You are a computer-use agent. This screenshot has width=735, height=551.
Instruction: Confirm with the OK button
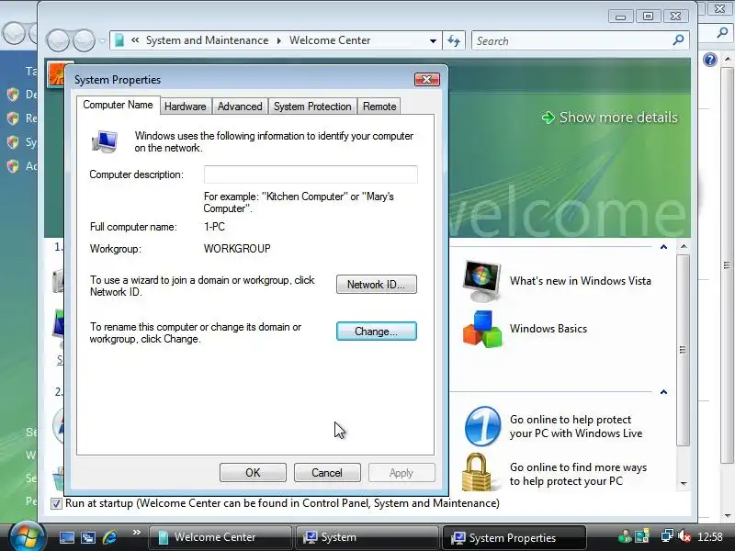tap(253, 473)
